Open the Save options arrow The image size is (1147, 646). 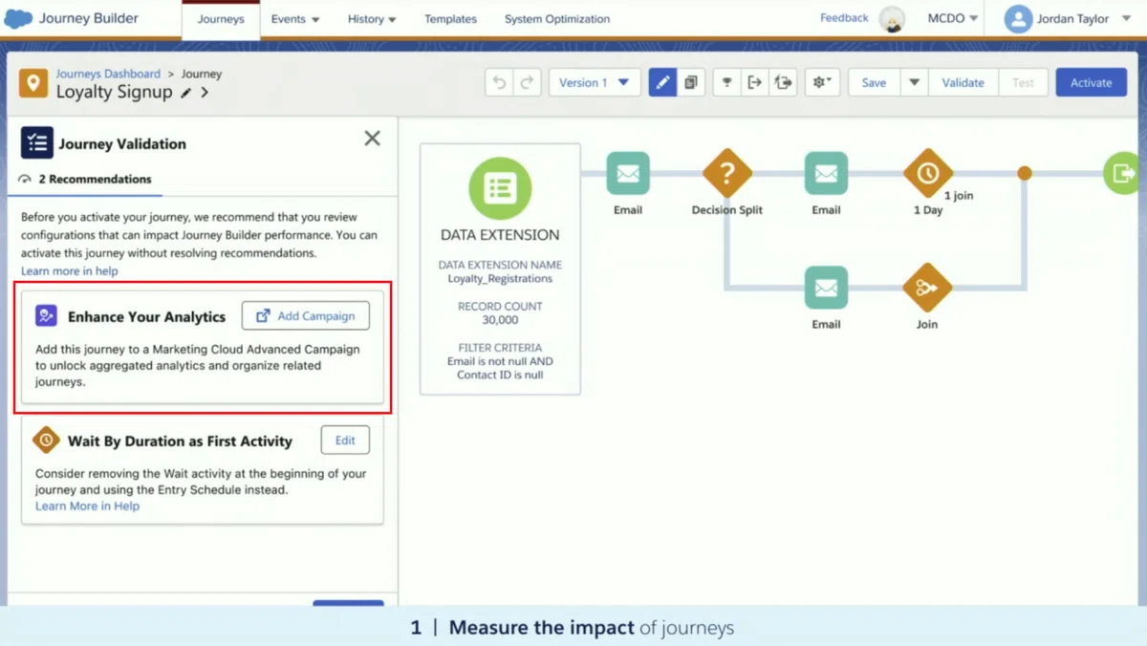[x=914, y=82]
